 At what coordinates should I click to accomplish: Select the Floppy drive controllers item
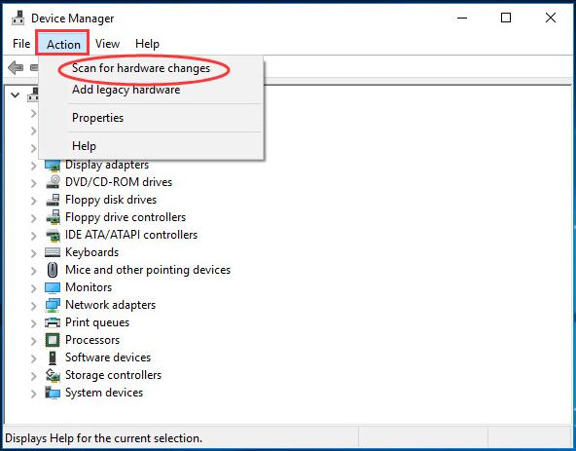pos(126,217)
